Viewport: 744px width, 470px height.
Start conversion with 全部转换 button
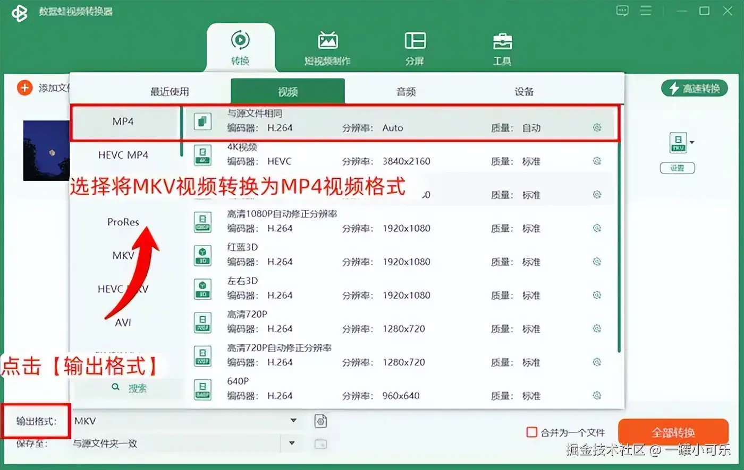(x=673, y=432)
